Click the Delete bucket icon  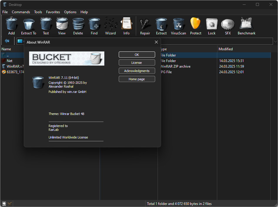[78, 26]
